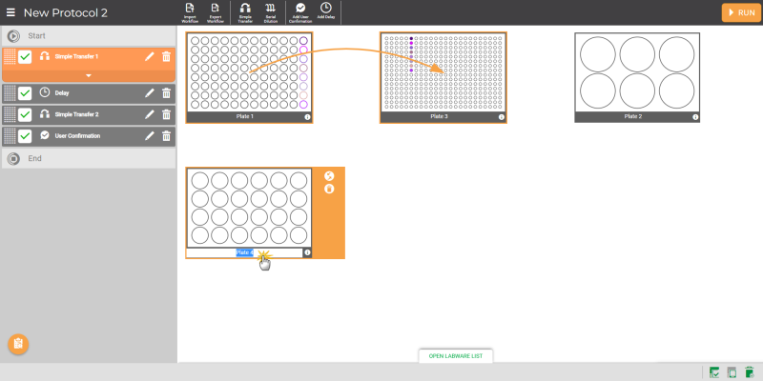763x381 pixels.
Task: Click the Import Workflow icon
Action: click(188, 11)
